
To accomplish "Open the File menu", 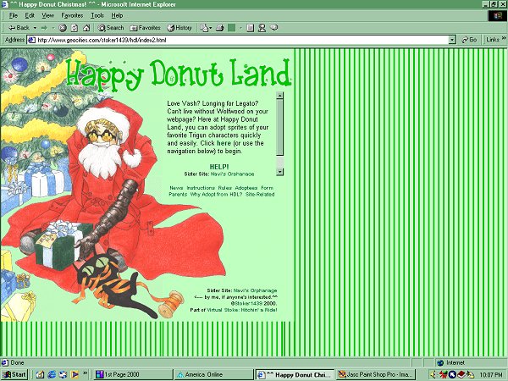I will click(14, 15).
